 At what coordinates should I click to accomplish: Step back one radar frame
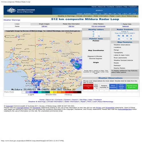pos(123,36)
